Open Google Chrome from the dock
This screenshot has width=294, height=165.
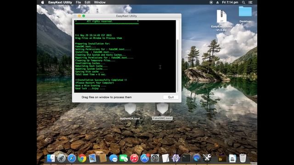(x=82, y=158)
